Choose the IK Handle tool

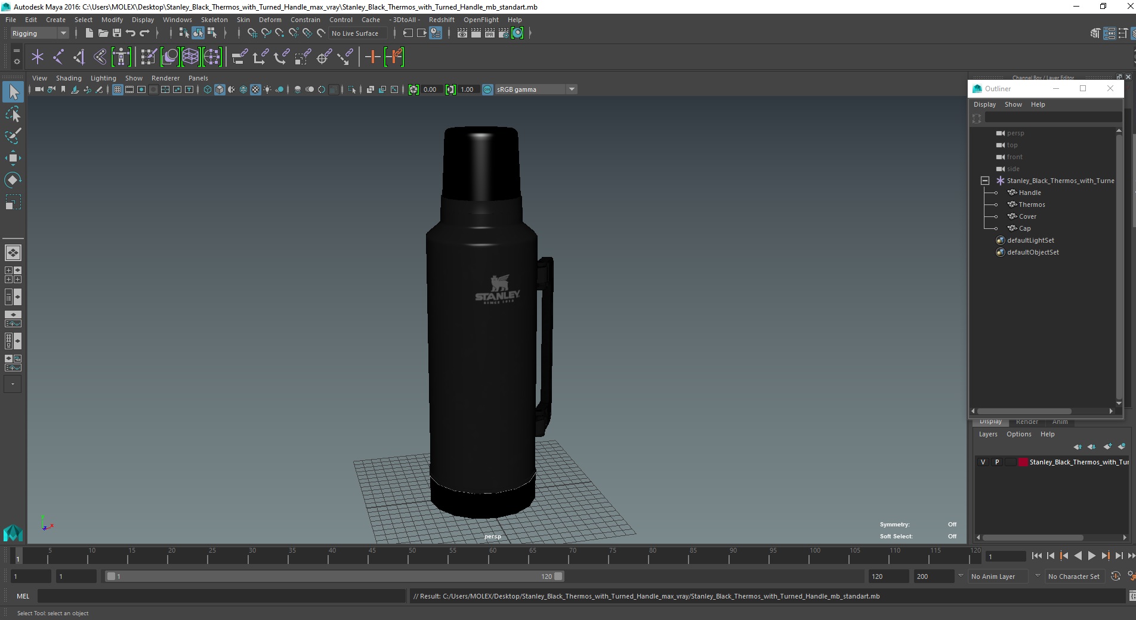coord(79,57)
